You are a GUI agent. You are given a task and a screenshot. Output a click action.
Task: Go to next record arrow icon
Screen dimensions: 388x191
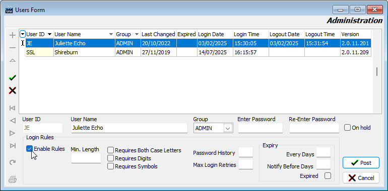pos(13,133)
